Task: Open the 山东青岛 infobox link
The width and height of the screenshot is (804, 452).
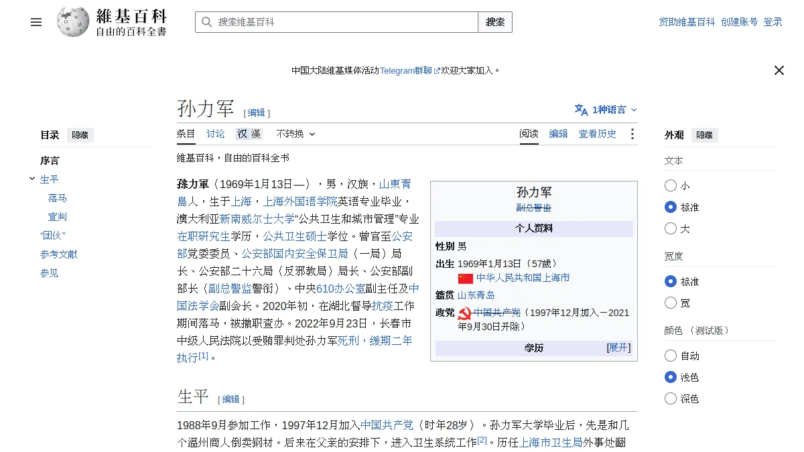Action: [476, 295]
